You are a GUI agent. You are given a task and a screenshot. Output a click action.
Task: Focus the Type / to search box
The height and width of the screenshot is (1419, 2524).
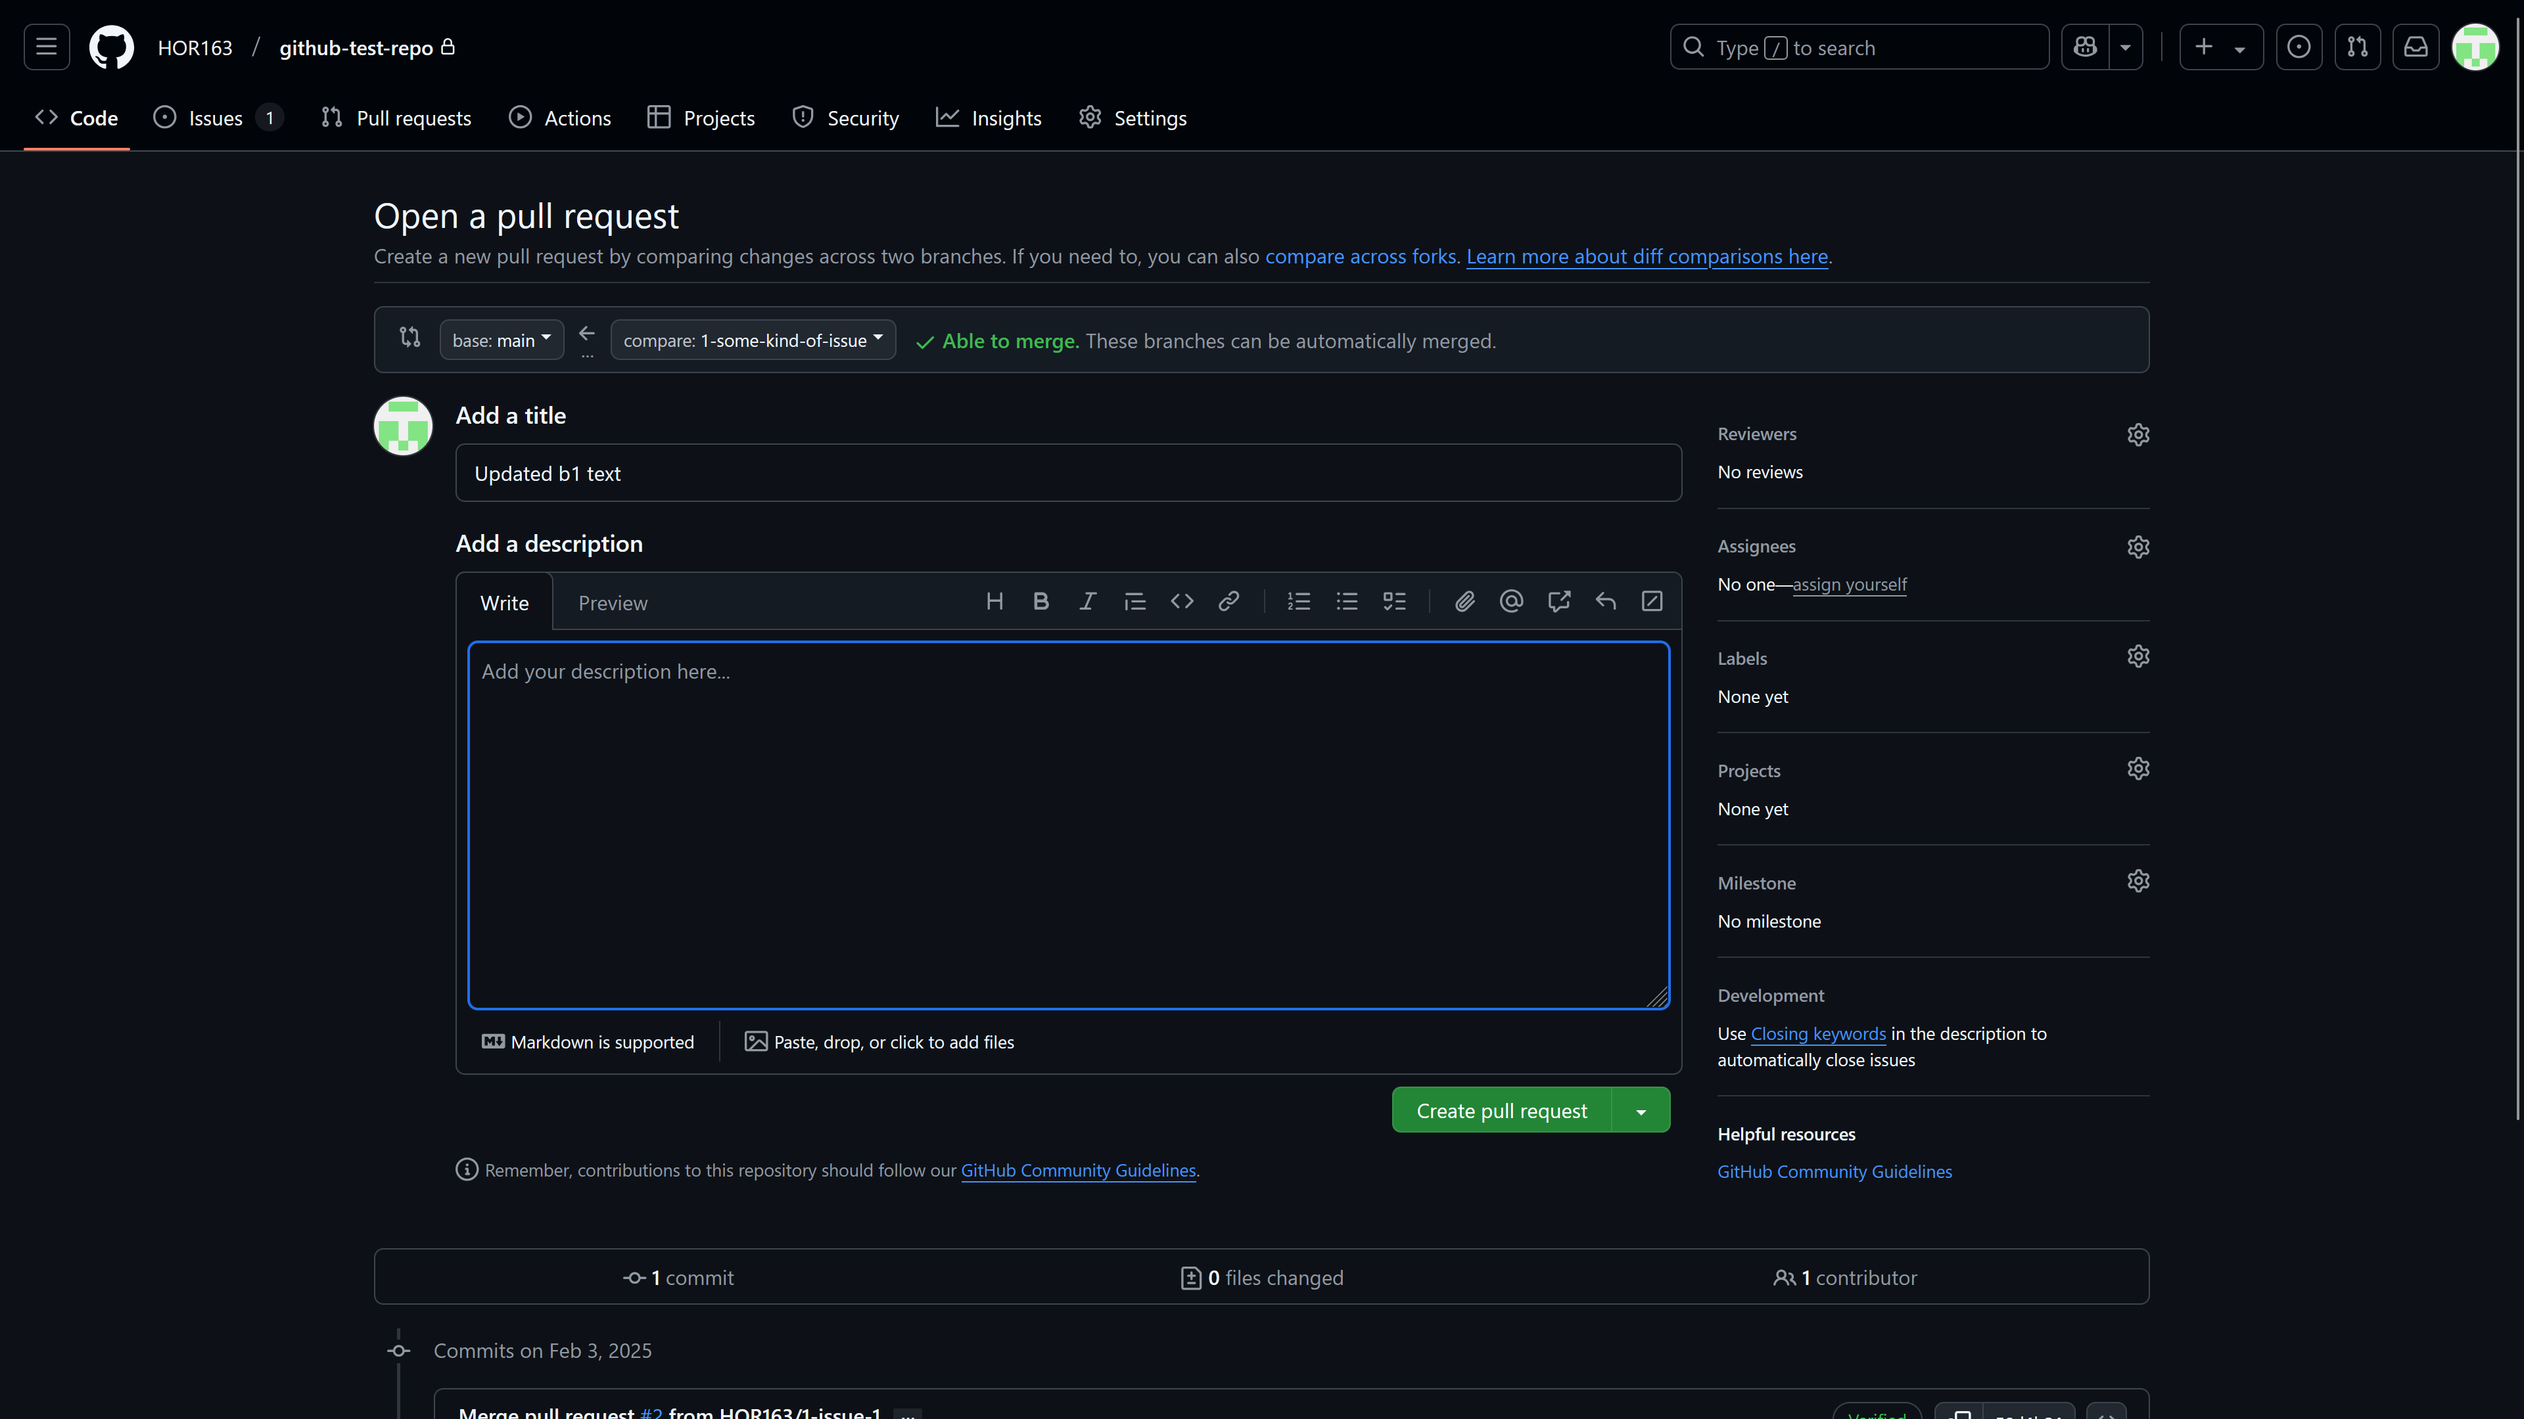coord(1859,47)
